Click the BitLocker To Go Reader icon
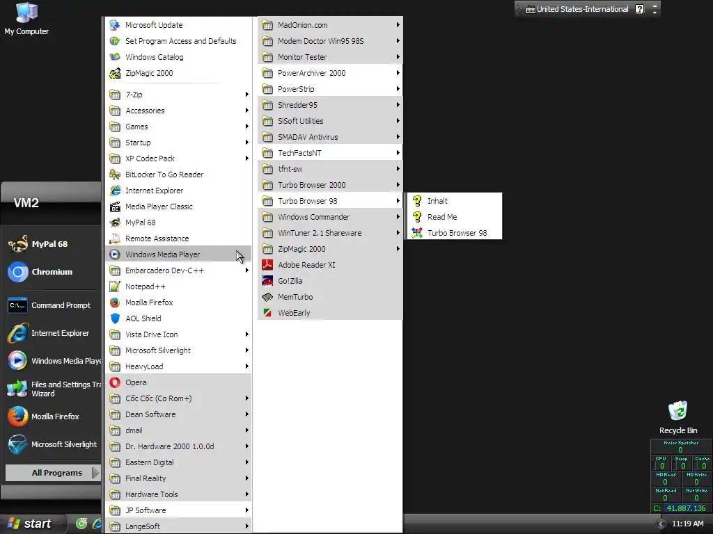Screen dimensions: 713x534 point(115,175)
